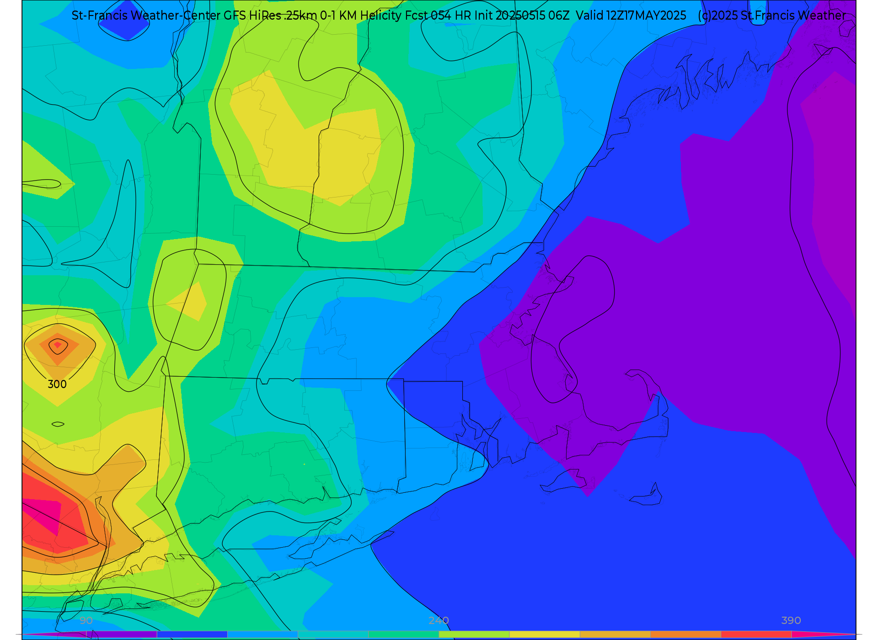878x640 pixels.
Task: Click the yellow color bar segment
Action: pos(545,635)
